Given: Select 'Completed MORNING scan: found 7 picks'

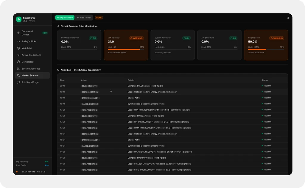Looking at the screenshot, I should 147,158.
